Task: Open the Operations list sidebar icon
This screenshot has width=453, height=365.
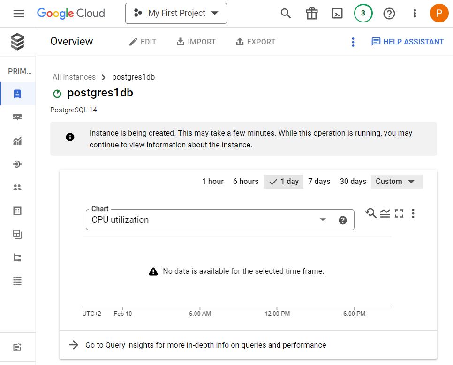Action: (x=17, y=281)
